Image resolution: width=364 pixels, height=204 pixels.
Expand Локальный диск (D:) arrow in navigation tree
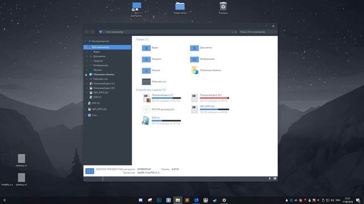click(88, 88)
